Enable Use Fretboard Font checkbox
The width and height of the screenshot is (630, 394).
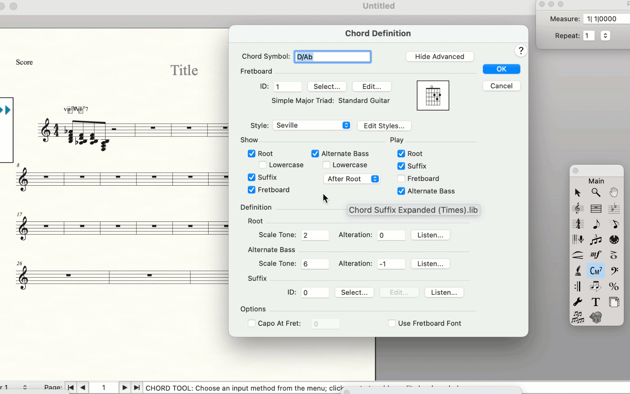point(392,323)
